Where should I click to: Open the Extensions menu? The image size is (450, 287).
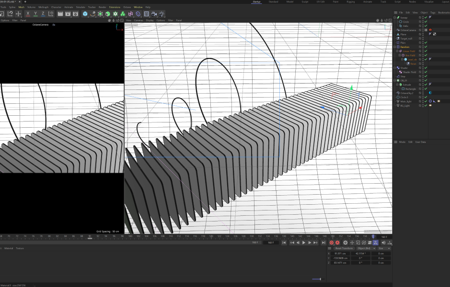tap(115, 7)
